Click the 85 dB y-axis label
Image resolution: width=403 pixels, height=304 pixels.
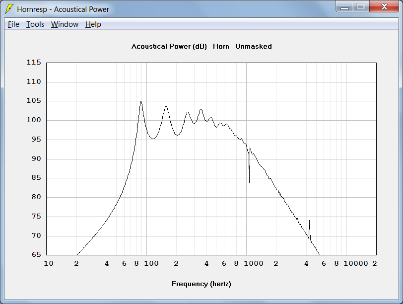coord(36,177)
